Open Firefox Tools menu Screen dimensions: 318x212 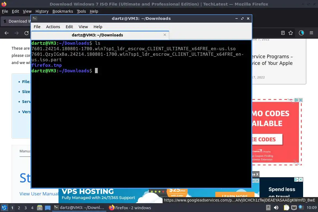pos(81,11)
